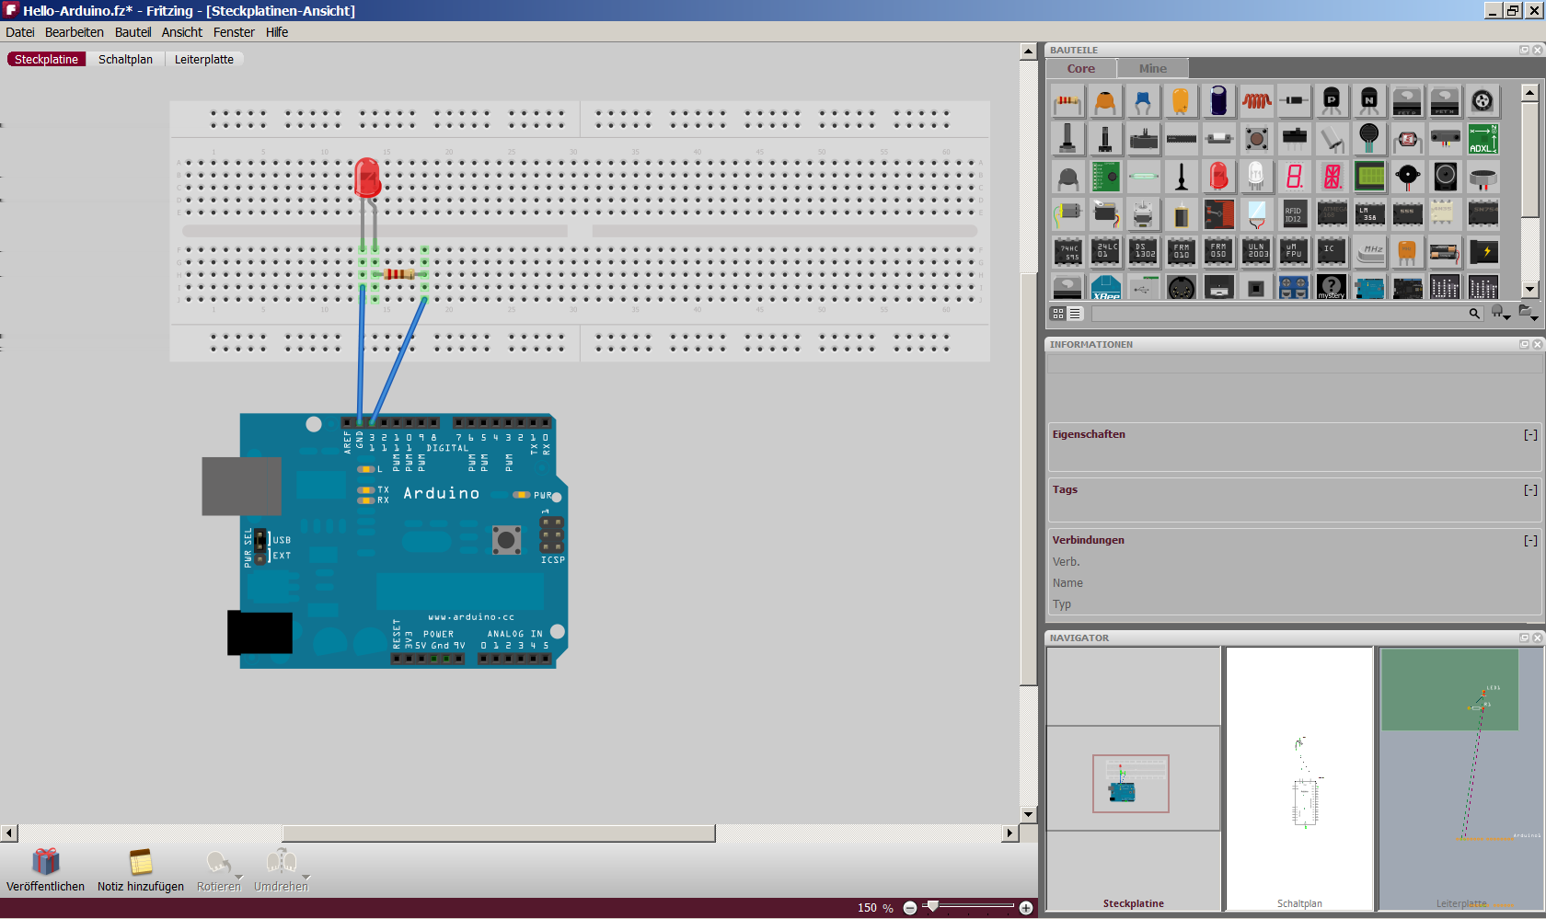Select the RFID ID12 part
Screen dimensions: 1546x919
(x=1294, y=214)
